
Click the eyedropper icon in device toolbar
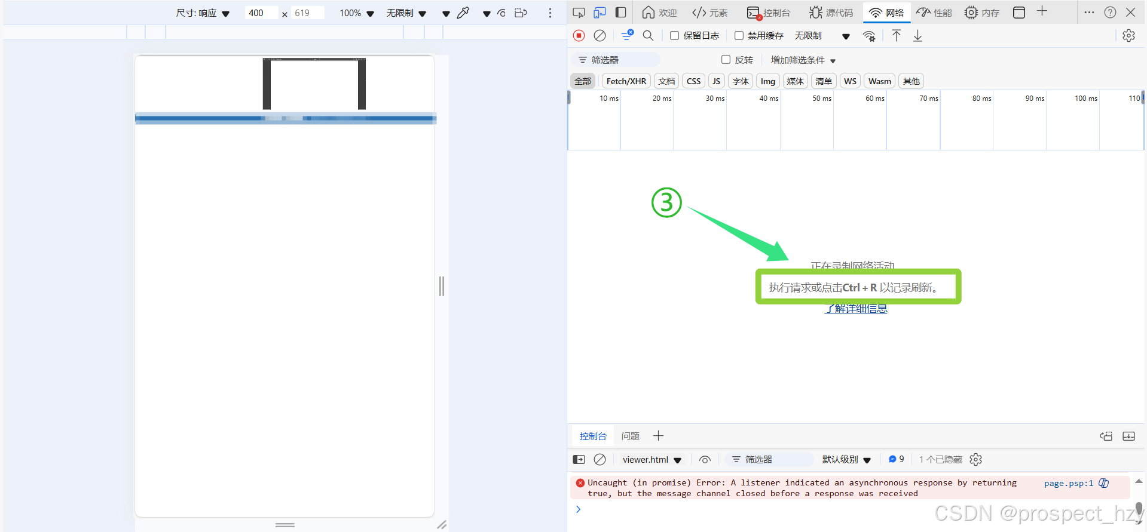(x=463, y=13)
